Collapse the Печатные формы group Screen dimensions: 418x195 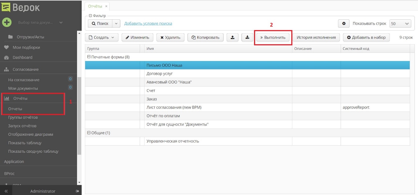(x=89, y=57)
